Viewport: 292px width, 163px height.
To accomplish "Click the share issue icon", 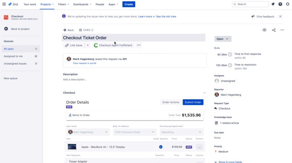I will (274, 30).
